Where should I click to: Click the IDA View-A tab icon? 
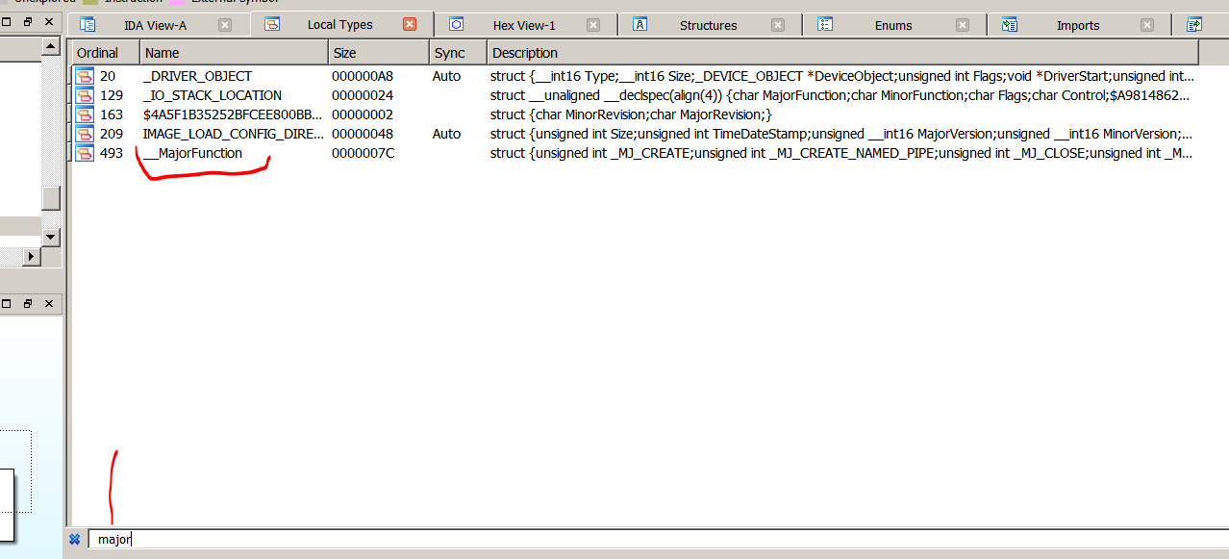(x=88, y=25)
